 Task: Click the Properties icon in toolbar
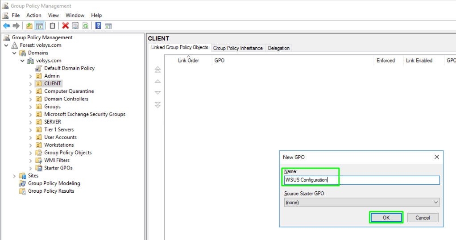click(75, 26)
